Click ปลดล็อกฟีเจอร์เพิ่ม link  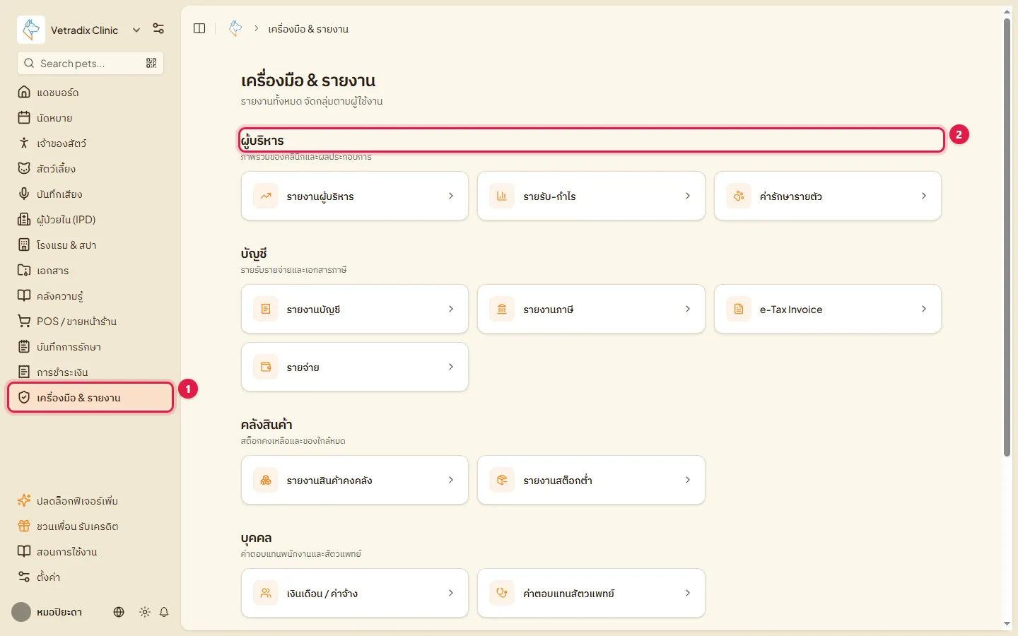[x=90, y=500]
